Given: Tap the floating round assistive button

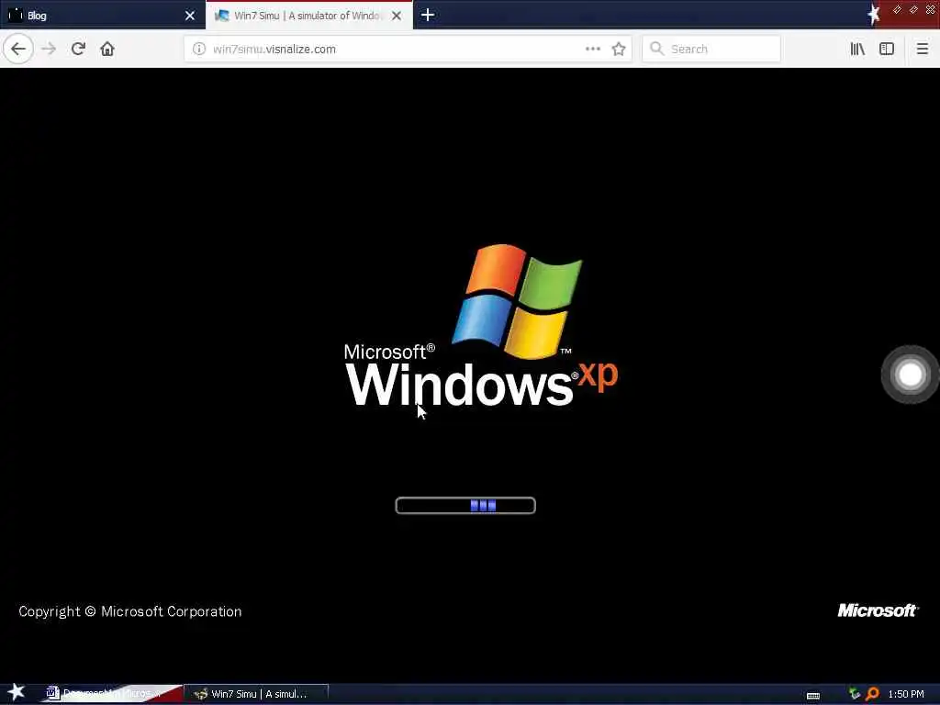Looking at the screenshot, I should pos(910,375).
